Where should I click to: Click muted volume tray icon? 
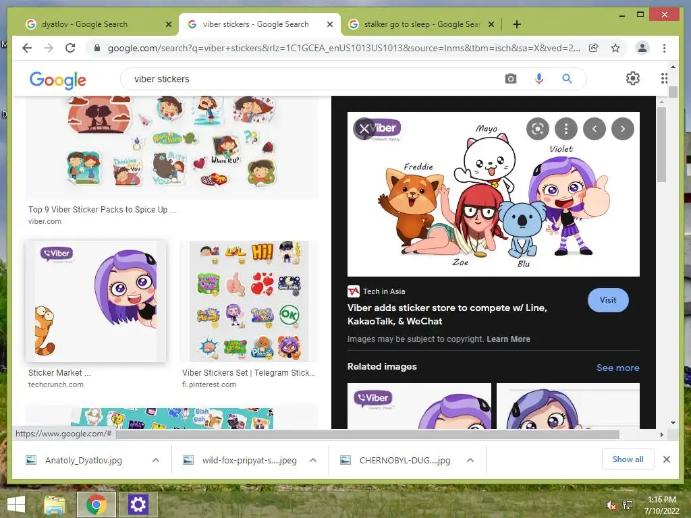coord(611,505)
